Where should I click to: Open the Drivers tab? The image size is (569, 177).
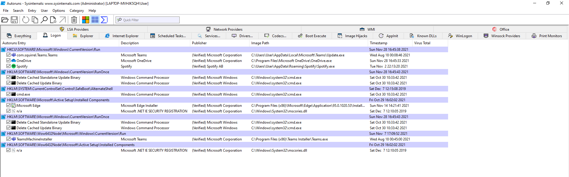coord(242,36)
